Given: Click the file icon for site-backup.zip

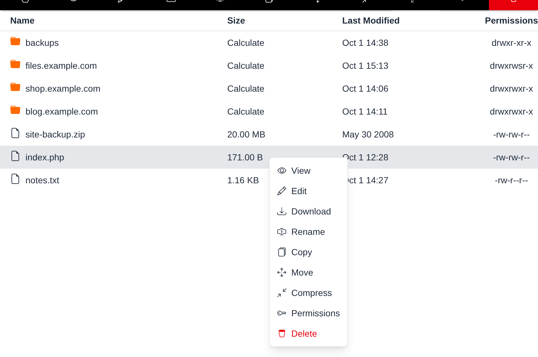Looking at the screenshot, I should click(x=15, y=133).
